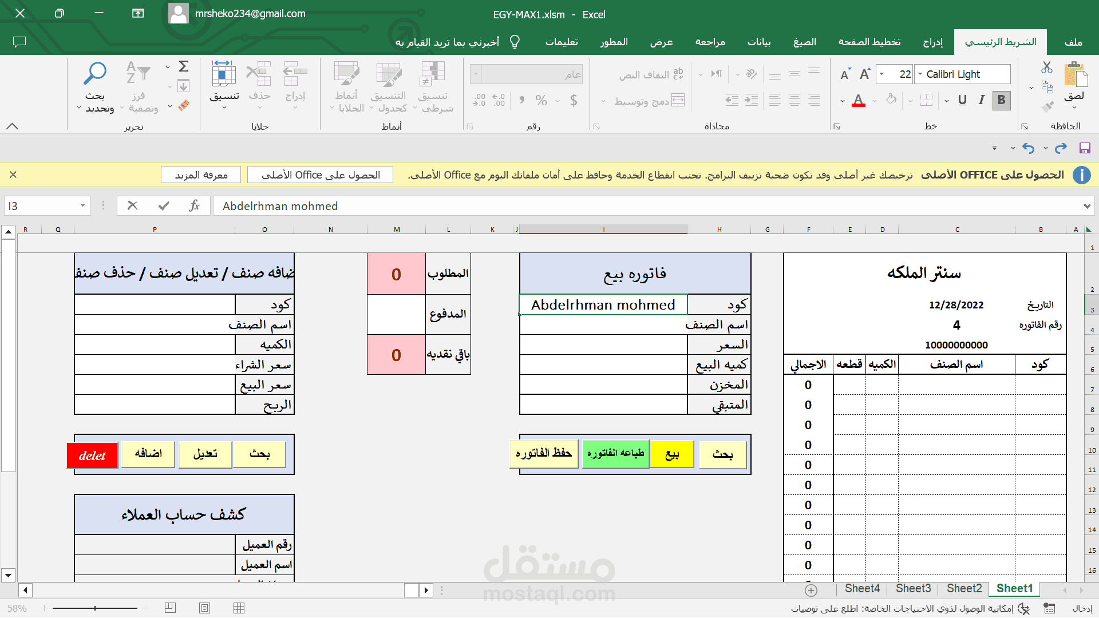Apply accounting dollar number format
Viewport: 1099px width, 618px height.
(x=574, y=101)
